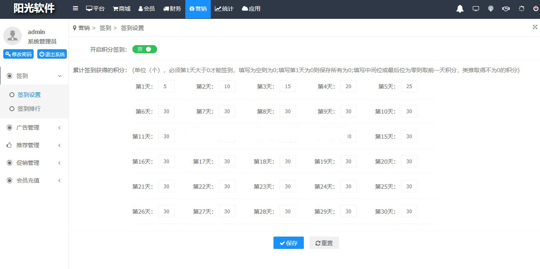Open the 财务 top menu
The width and height of the screenshot is (540, 269).
click(x=172, y=9)
